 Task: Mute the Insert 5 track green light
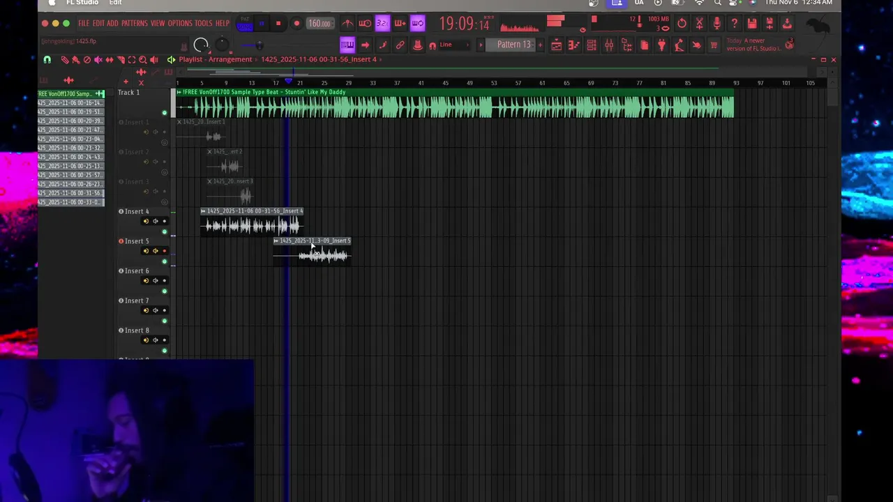tap(165, 261)
